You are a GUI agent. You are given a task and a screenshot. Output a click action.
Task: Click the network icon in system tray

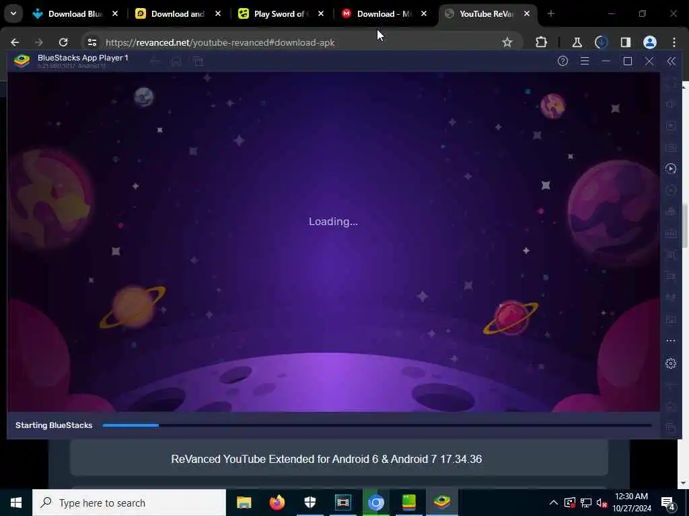(586, 503)
